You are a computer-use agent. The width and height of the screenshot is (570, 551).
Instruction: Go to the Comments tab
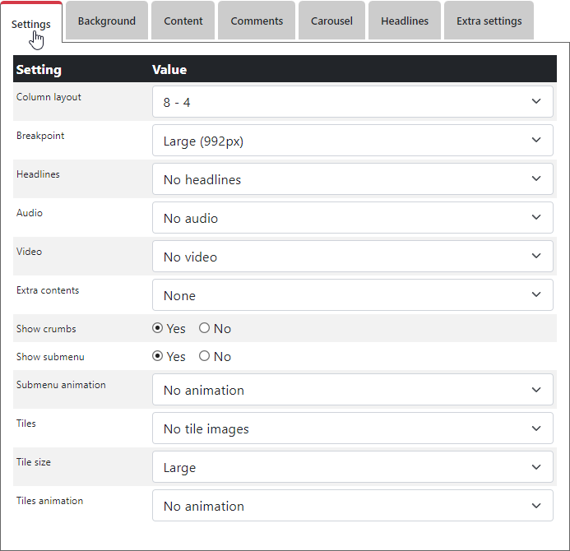[x=257, y=21]
